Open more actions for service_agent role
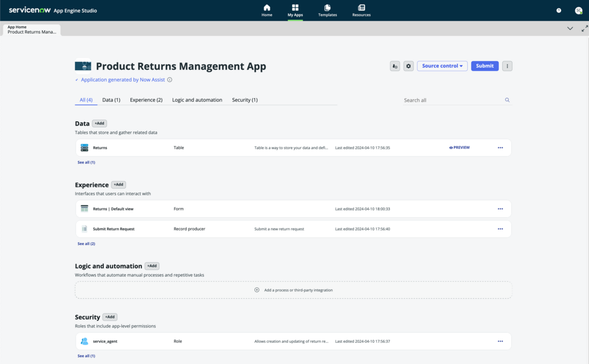 500,342
